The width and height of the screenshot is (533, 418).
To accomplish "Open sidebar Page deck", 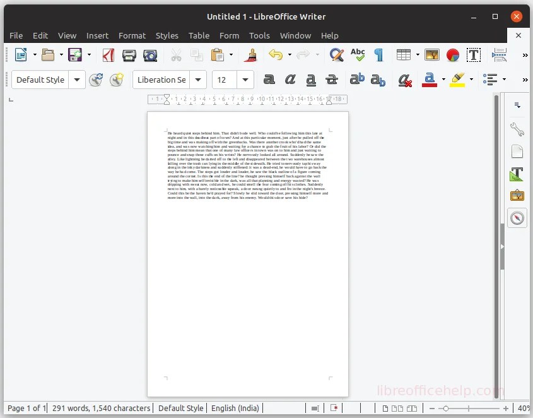I will [517, 152].
